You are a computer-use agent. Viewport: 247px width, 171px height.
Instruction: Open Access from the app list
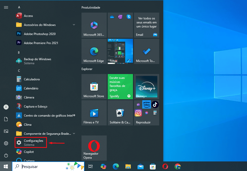pos(45,16)
